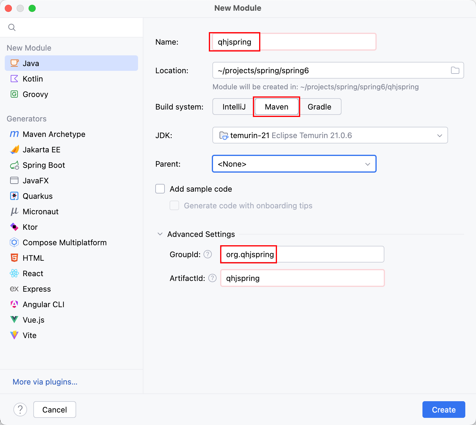The height and width of the screenshot is (425, 476).
Task: Choose the Express generator icon
Action: tap(14, 289)
